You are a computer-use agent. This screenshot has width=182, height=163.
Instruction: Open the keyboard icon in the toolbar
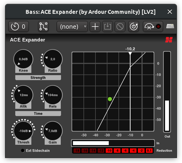(x=170, y=26)
